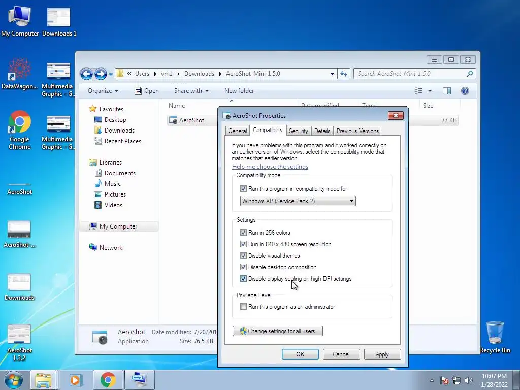Screen dimensions: 520x390
Task: Click arrow after Users in address path
Action: (155, 74)
